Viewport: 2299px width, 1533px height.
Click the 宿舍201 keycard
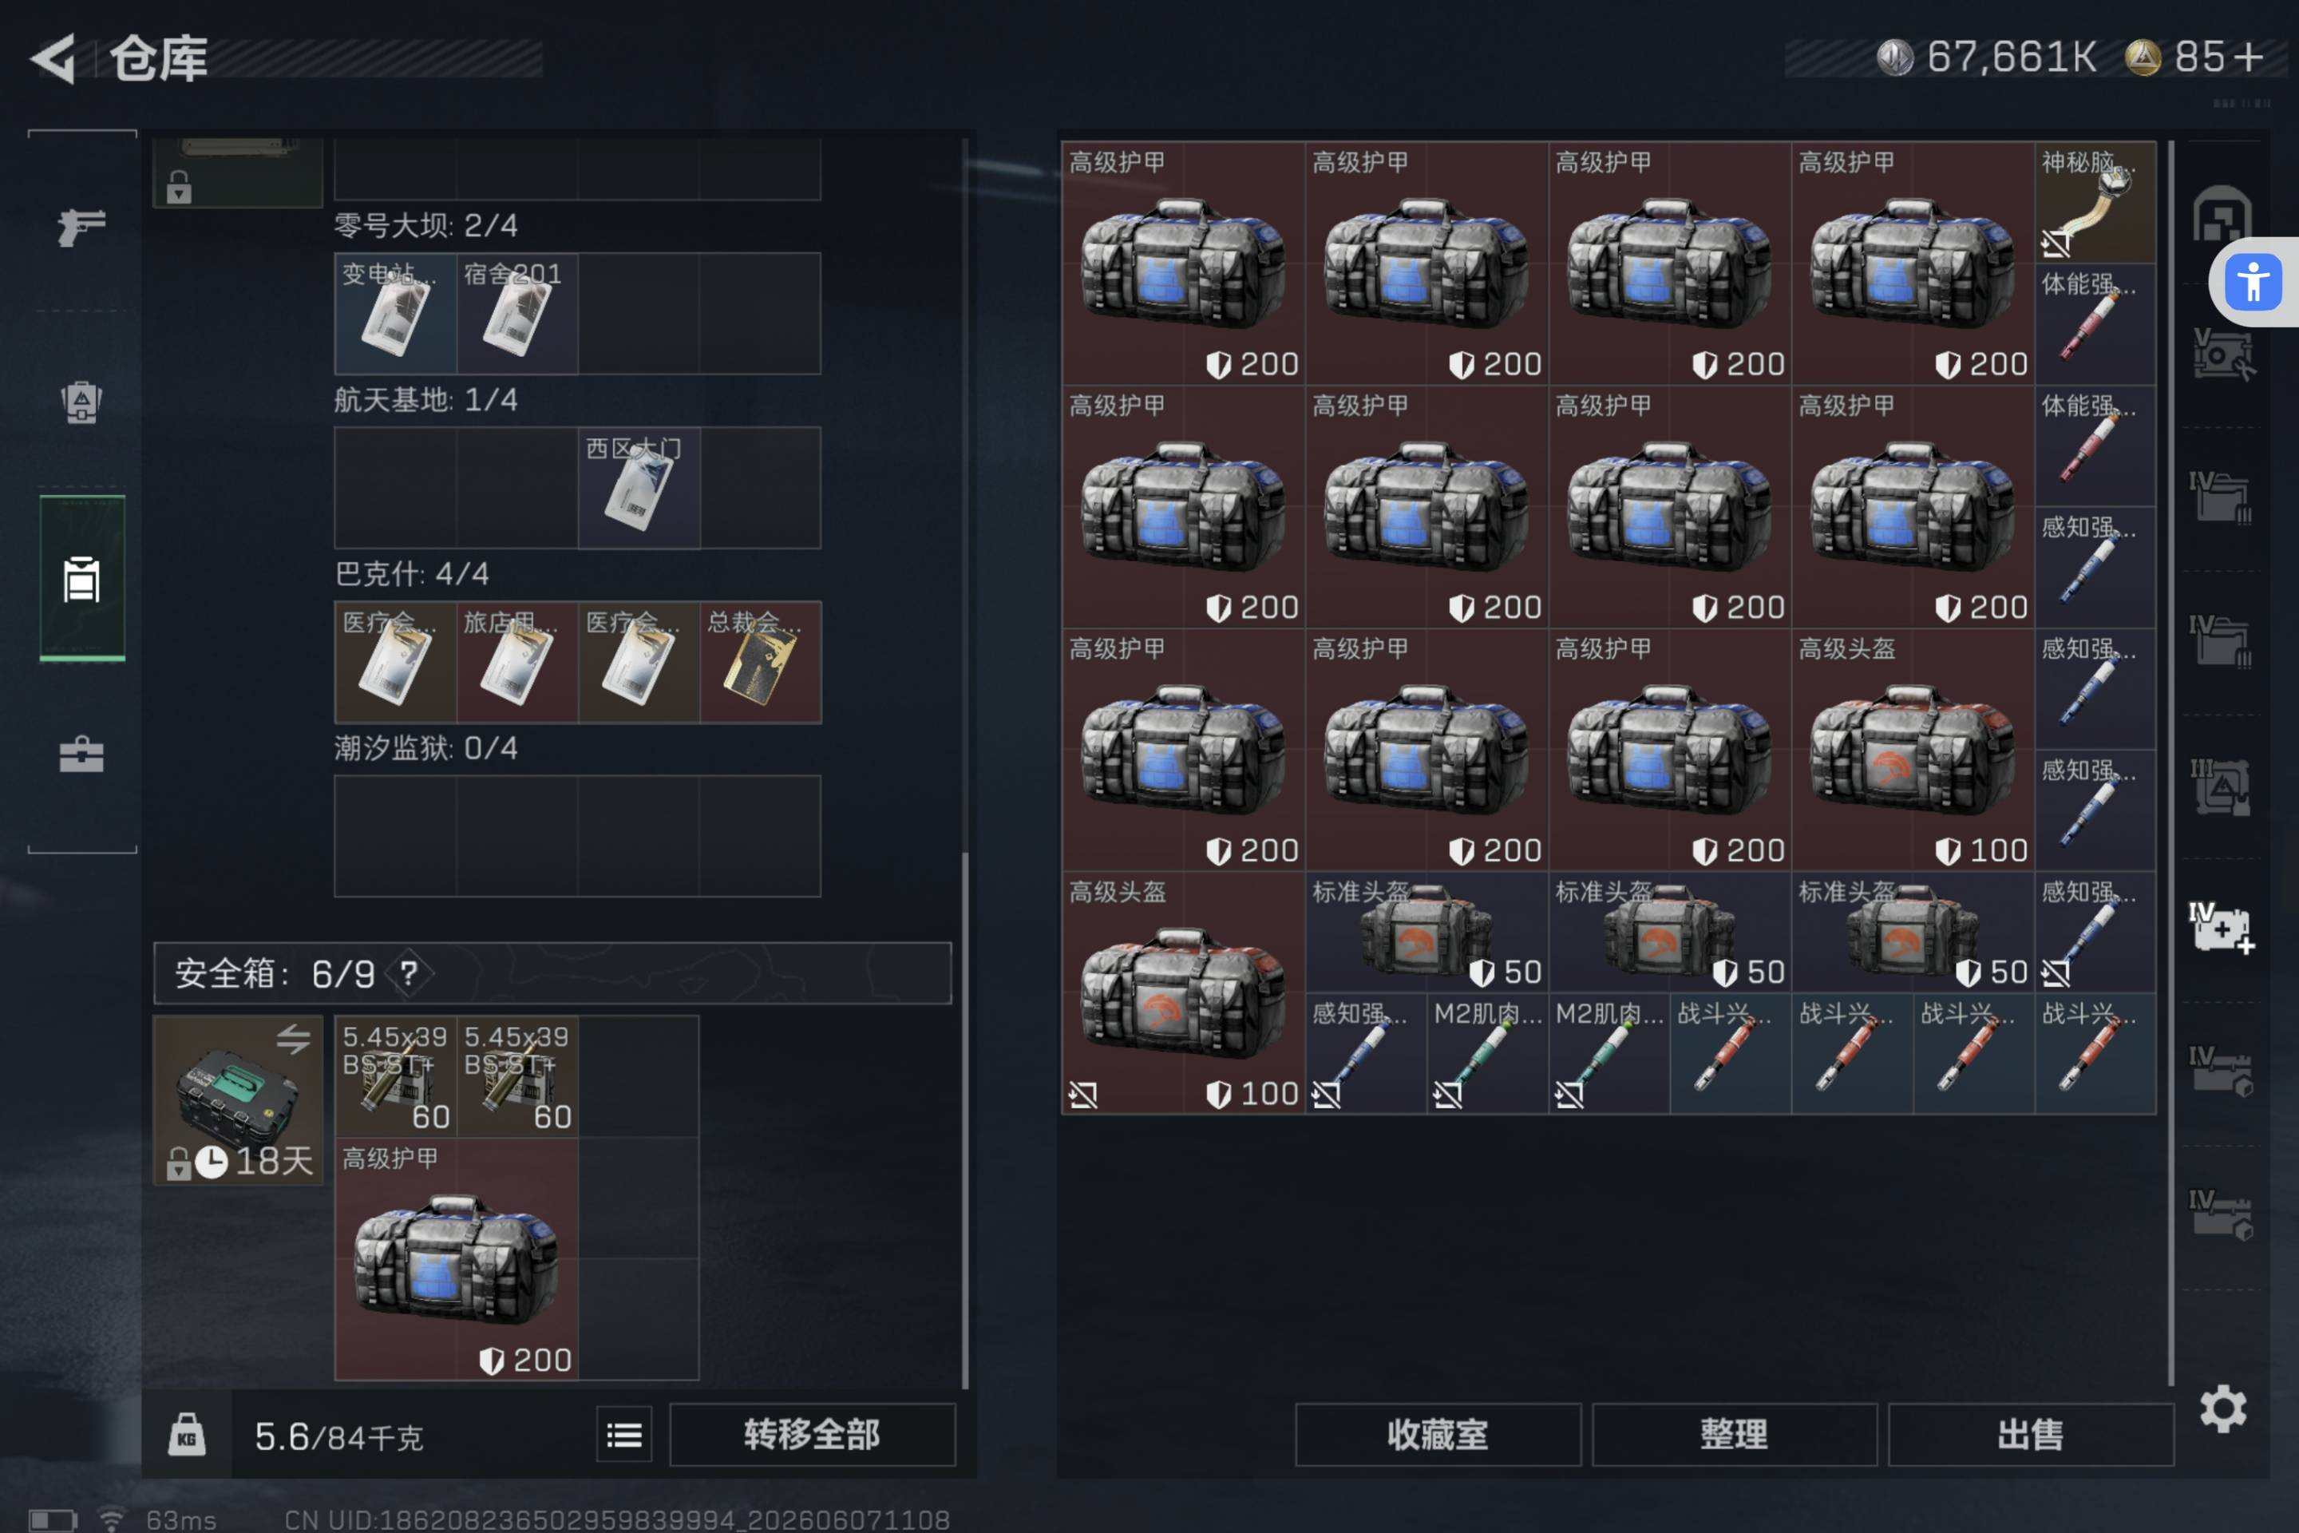tap(517, 313)
